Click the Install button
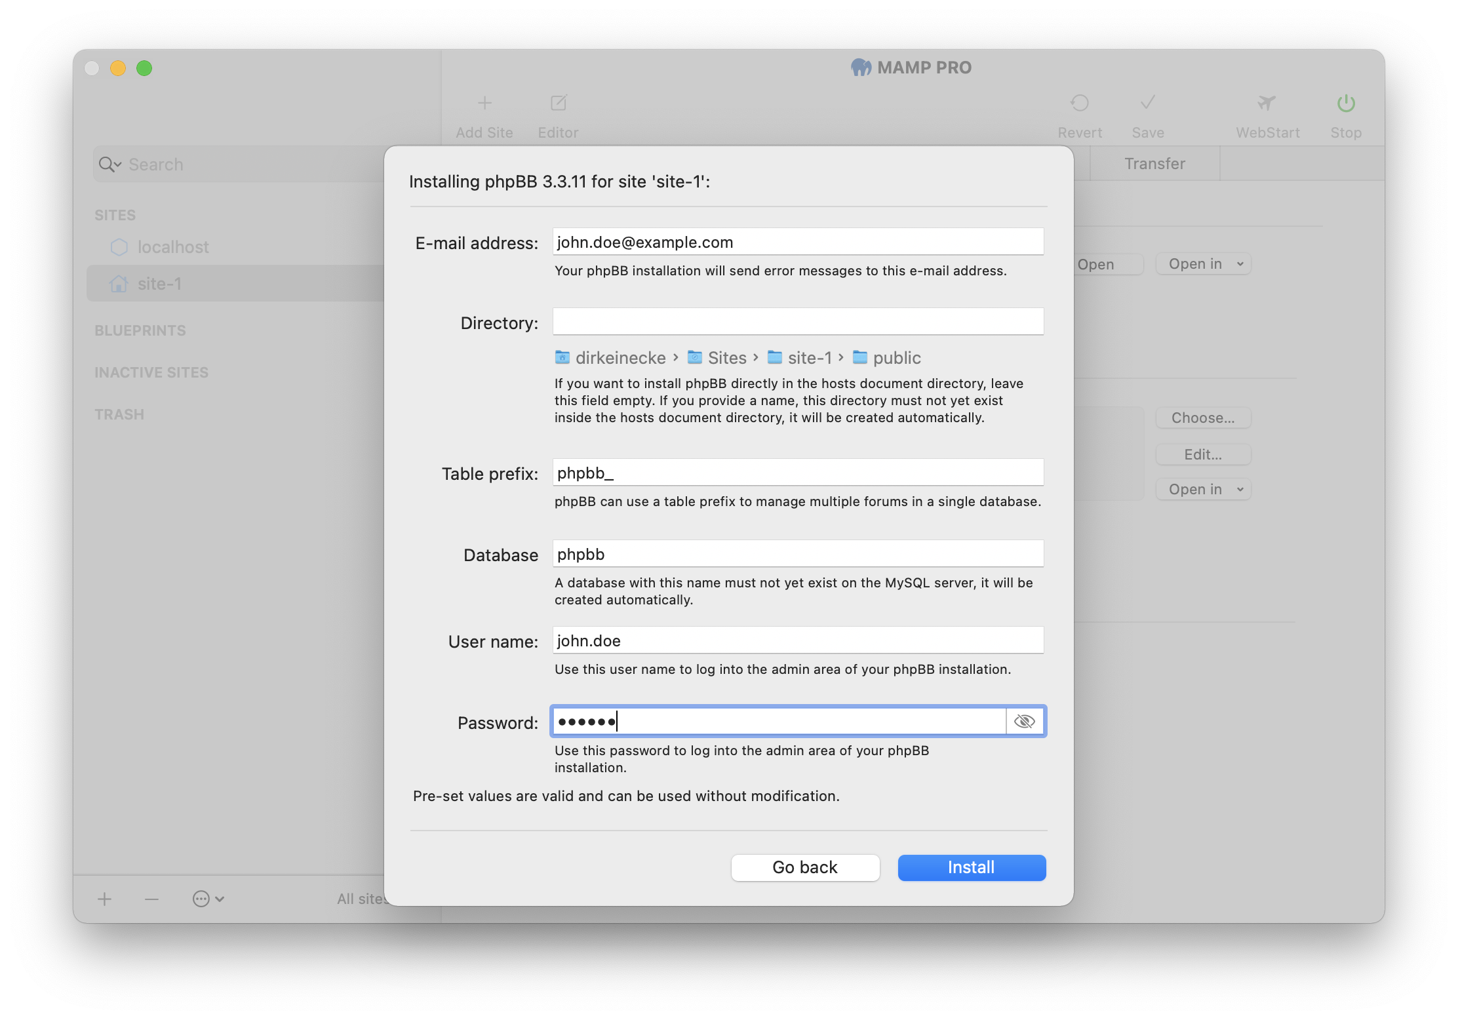 972,867
